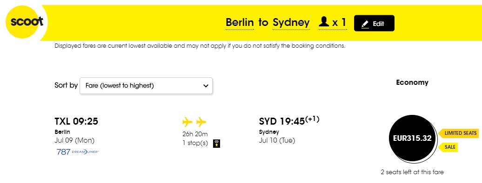Click the SALE tag

click(447, 147)
